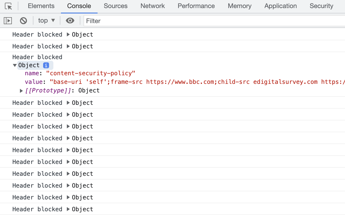Open the Application tab
Viewport: 345px width, 215px height.
(280, 6)
